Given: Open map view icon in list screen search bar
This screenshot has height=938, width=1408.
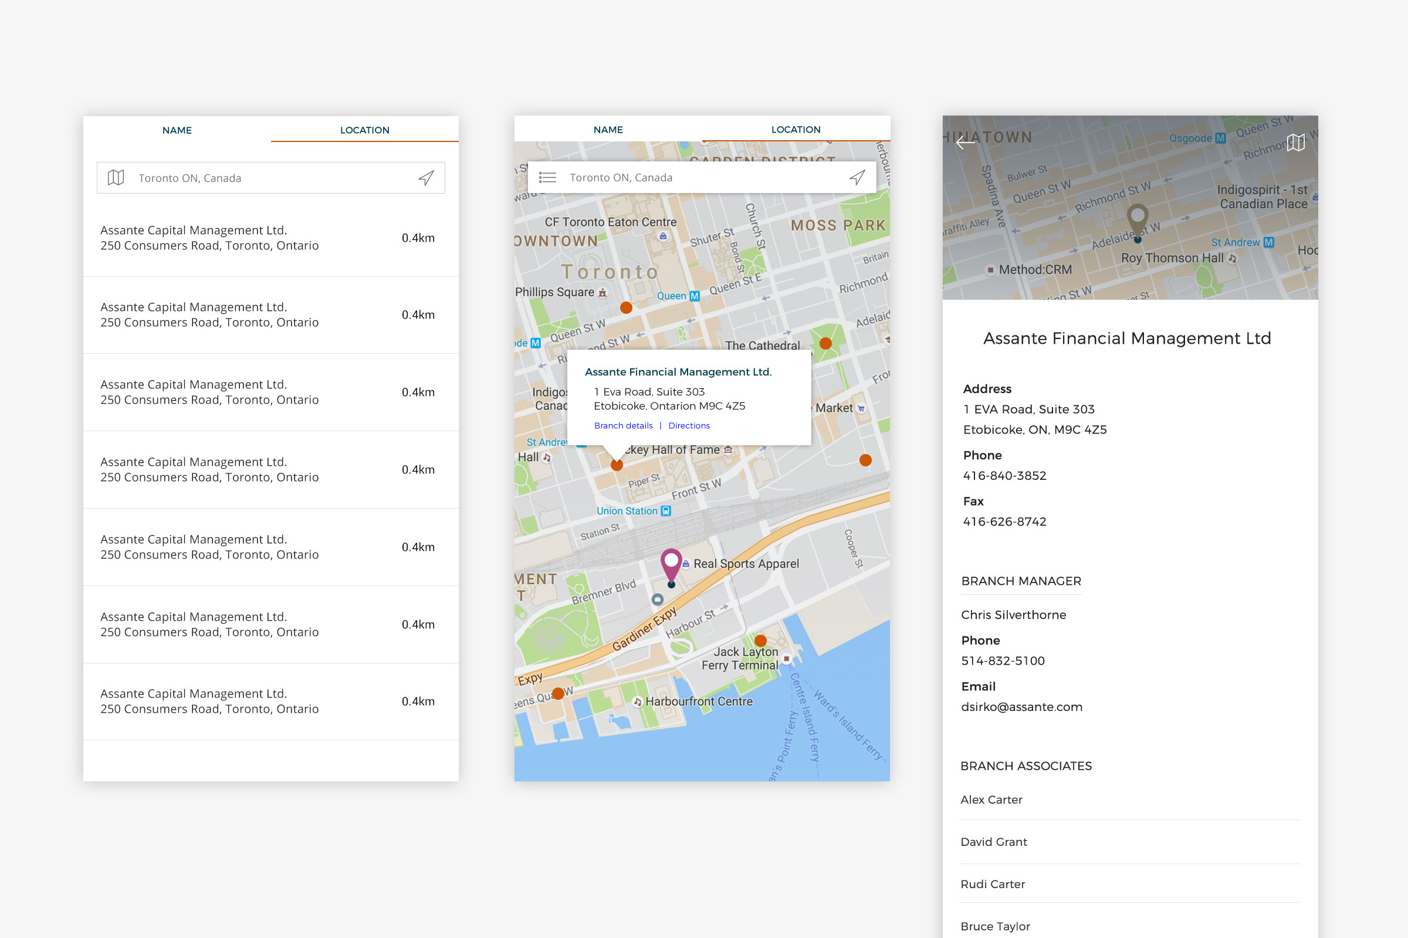Looking at the screenshot, I should [x=116, y=178].
